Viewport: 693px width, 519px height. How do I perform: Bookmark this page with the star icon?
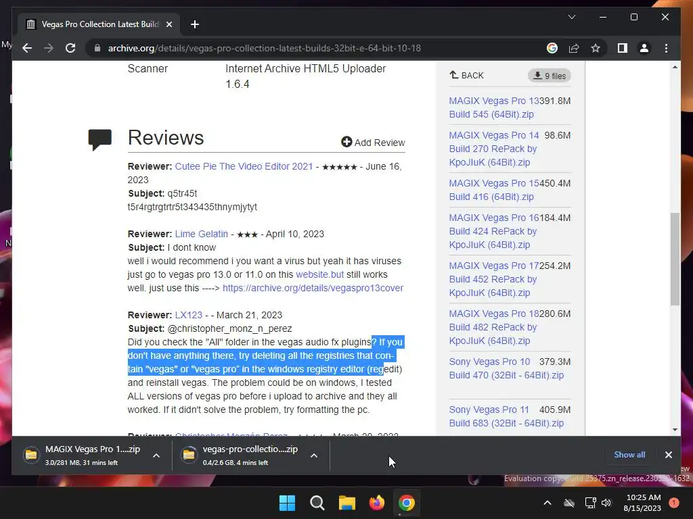(x=596, y=48)
